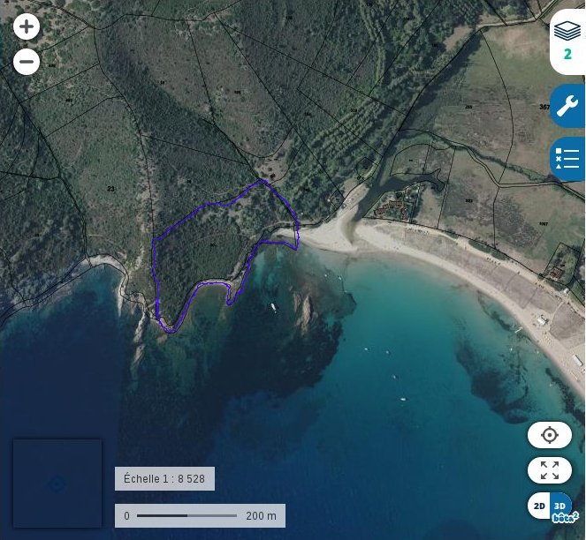Open the layers stack panel
Image resolution: width=586 pixels, height=540 pixels.
click(x=567, y=31)
